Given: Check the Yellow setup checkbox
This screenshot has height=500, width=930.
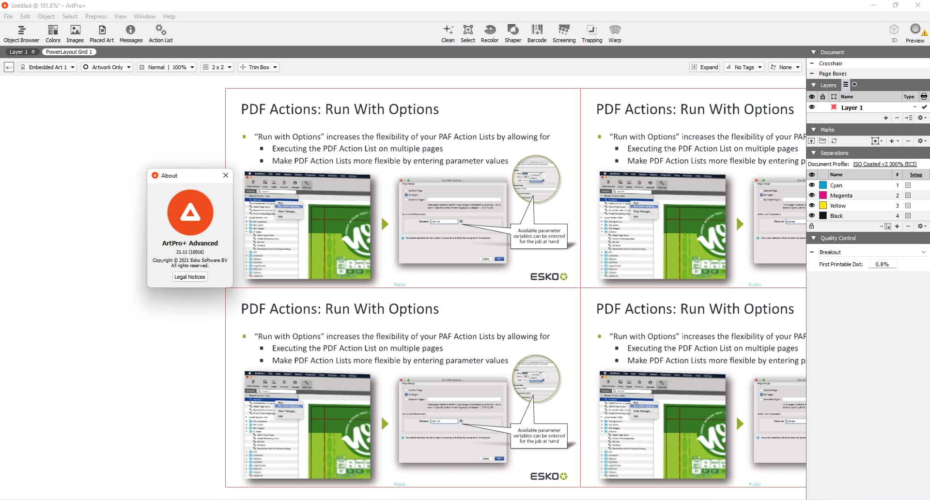Looking at the screenshot, I should [x=908, y=205].
